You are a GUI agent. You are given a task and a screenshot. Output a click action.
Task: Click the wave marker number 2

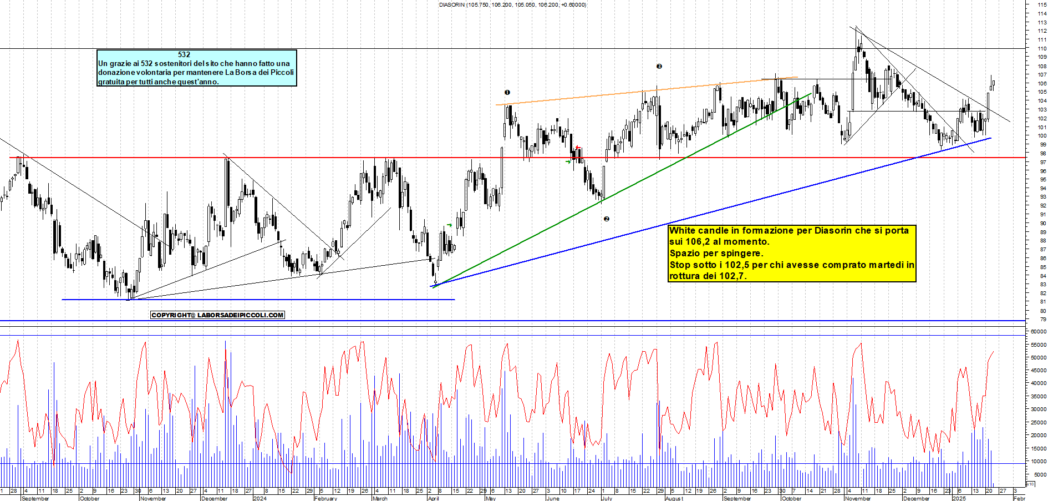pos(606,219)
